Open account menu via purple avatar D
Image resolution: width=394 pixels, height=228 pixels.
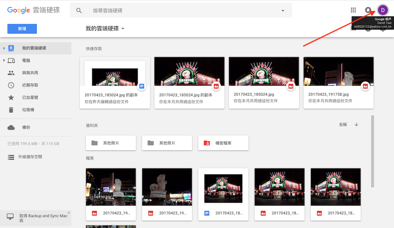383,9
